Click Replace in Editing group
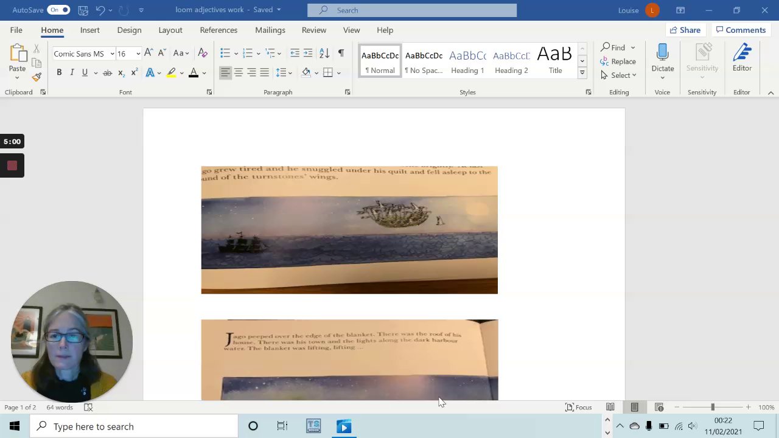 [x=618, y=61]
